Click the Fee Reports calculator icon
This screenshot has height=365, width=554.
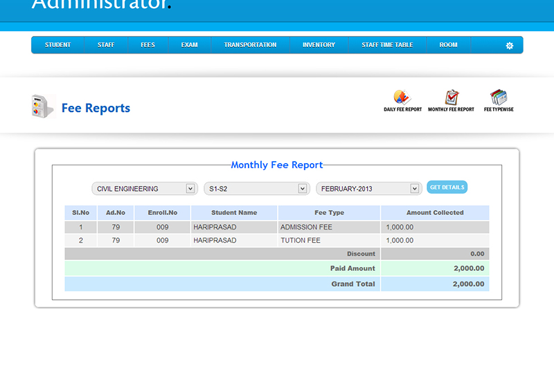click(x=43, y=106)
